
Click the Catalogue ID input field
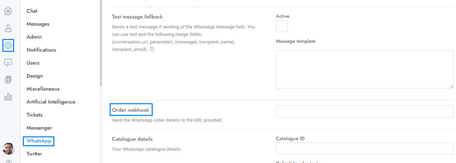(x=364, y=149)
